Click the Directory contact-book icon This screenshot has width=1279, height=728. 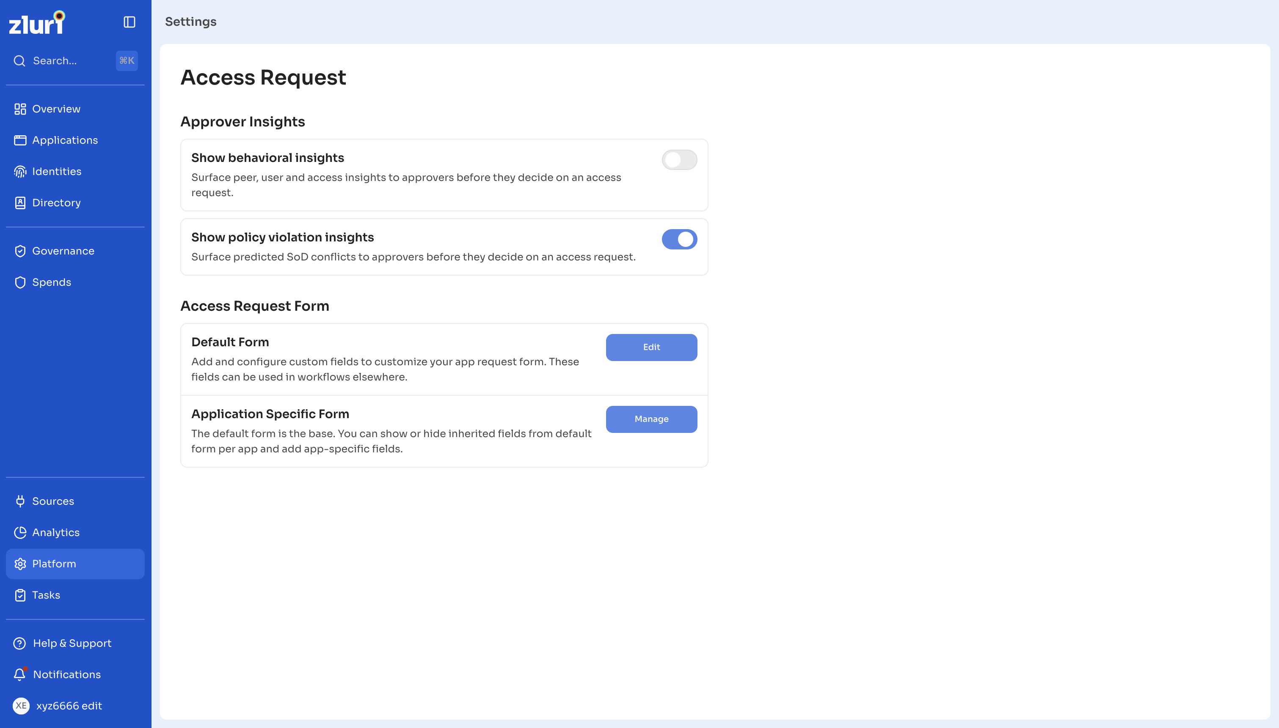tap(20, 203)
